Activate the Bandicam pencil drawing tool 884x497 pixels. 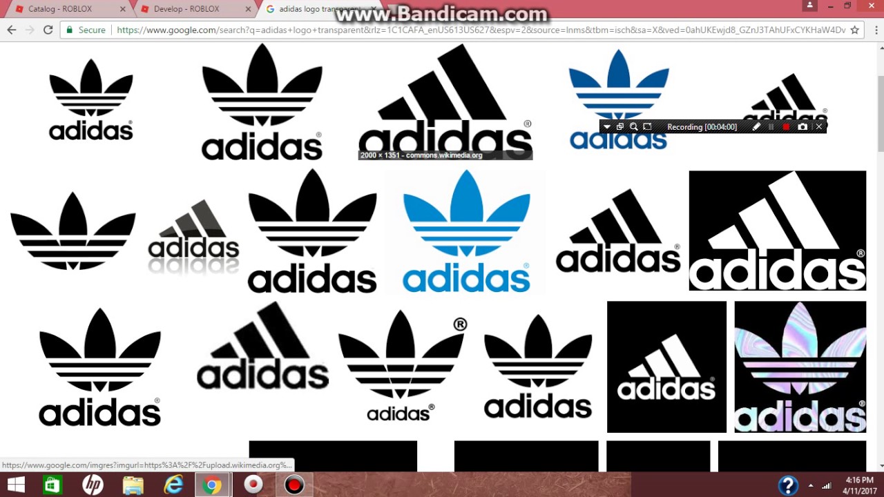click(756, 127)
